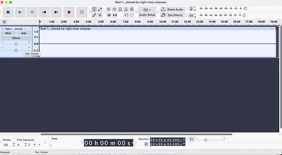Image resolution: width=282 pixels, height=155 pixels.
Task: Click the microphone record meter icon
Action: pyautogui.click(x=191, y=9)
